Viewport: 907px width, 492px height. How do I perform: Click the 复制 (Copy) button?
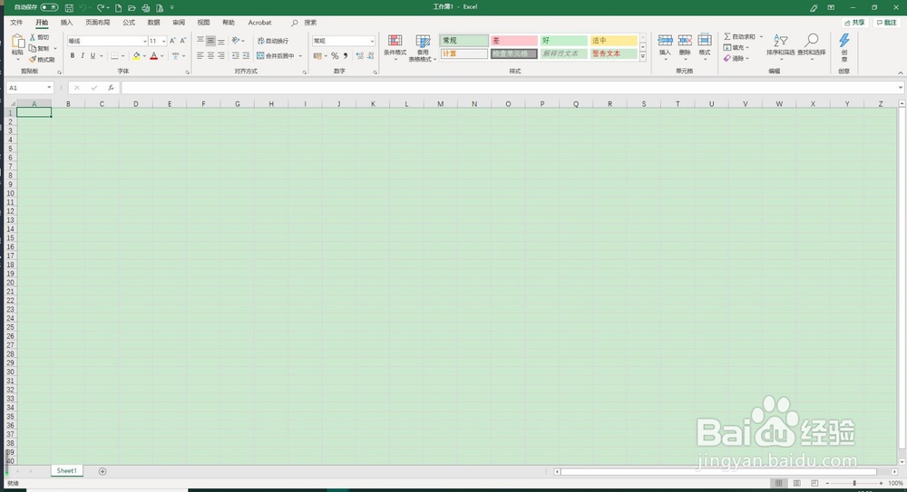(x=39, y=49)
